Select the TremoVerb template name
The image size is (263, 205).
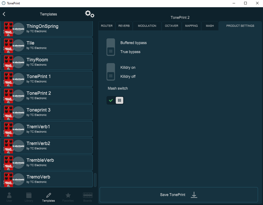[x=38, y=177]
